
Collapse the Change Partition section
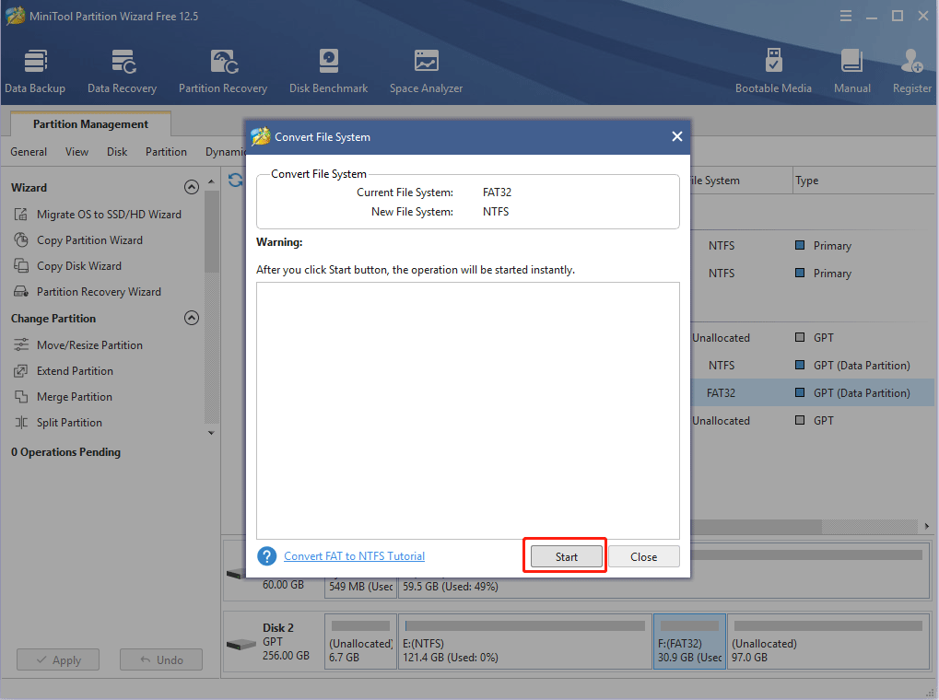[x=191, y=318]
